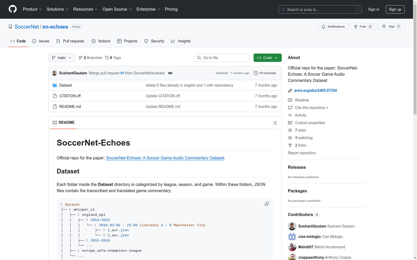Click the commit message ellipsis expander

pos(170,73)
